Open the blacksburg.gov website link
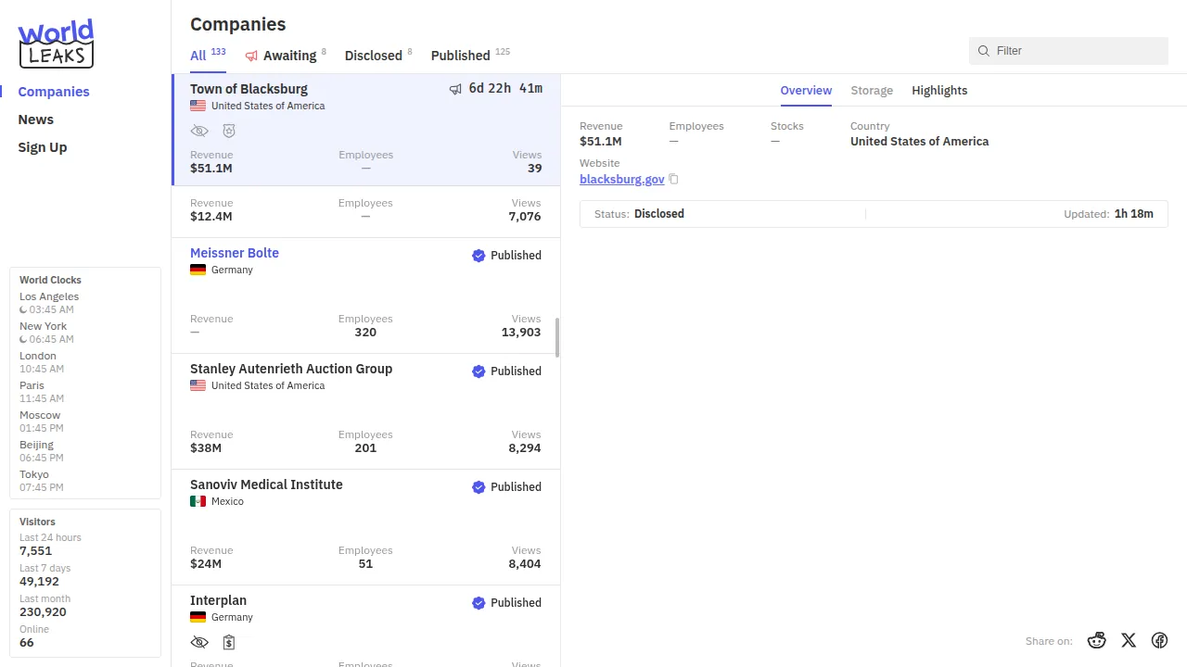 [x=621, y=180]
